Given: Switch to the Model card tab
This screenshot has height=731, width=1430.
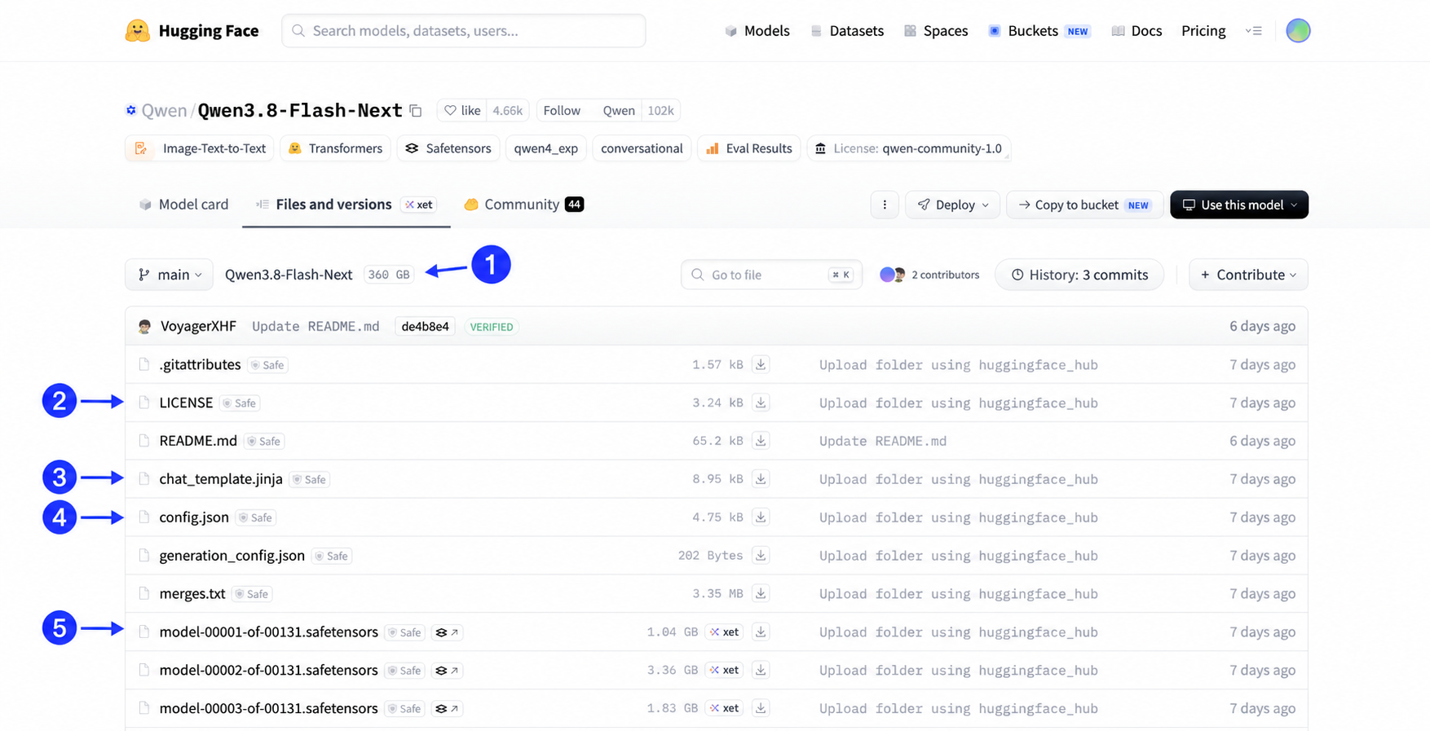Looking at the screenshot, I should (184, 205).
